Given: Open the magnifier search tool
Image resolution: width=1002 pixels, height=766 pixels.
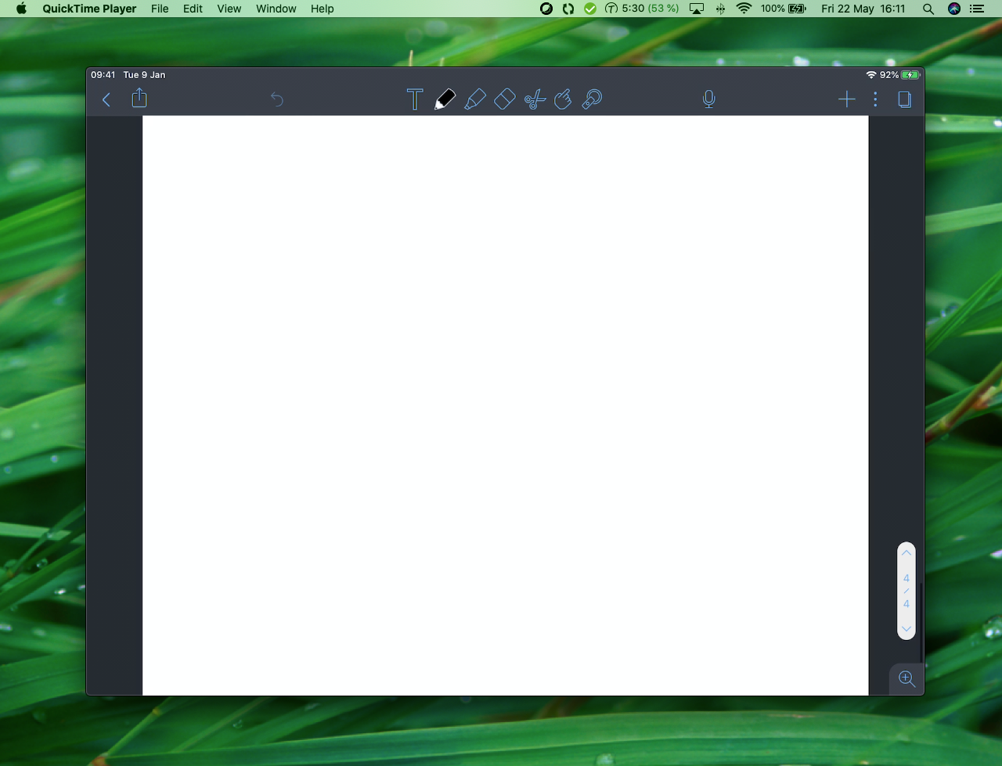Looking at the screenshot, I should (593, 99).
